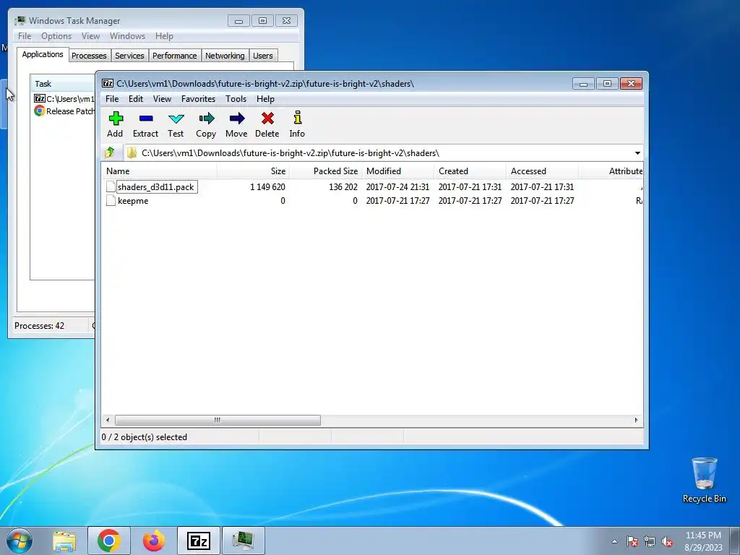
Task: Click the file icon beside keepme
Action: click(x=111, y=201)
